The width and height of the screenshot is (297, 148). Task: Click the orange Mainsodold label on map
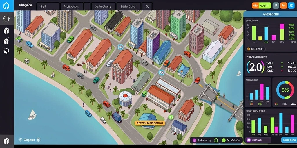tap(150, 123)
